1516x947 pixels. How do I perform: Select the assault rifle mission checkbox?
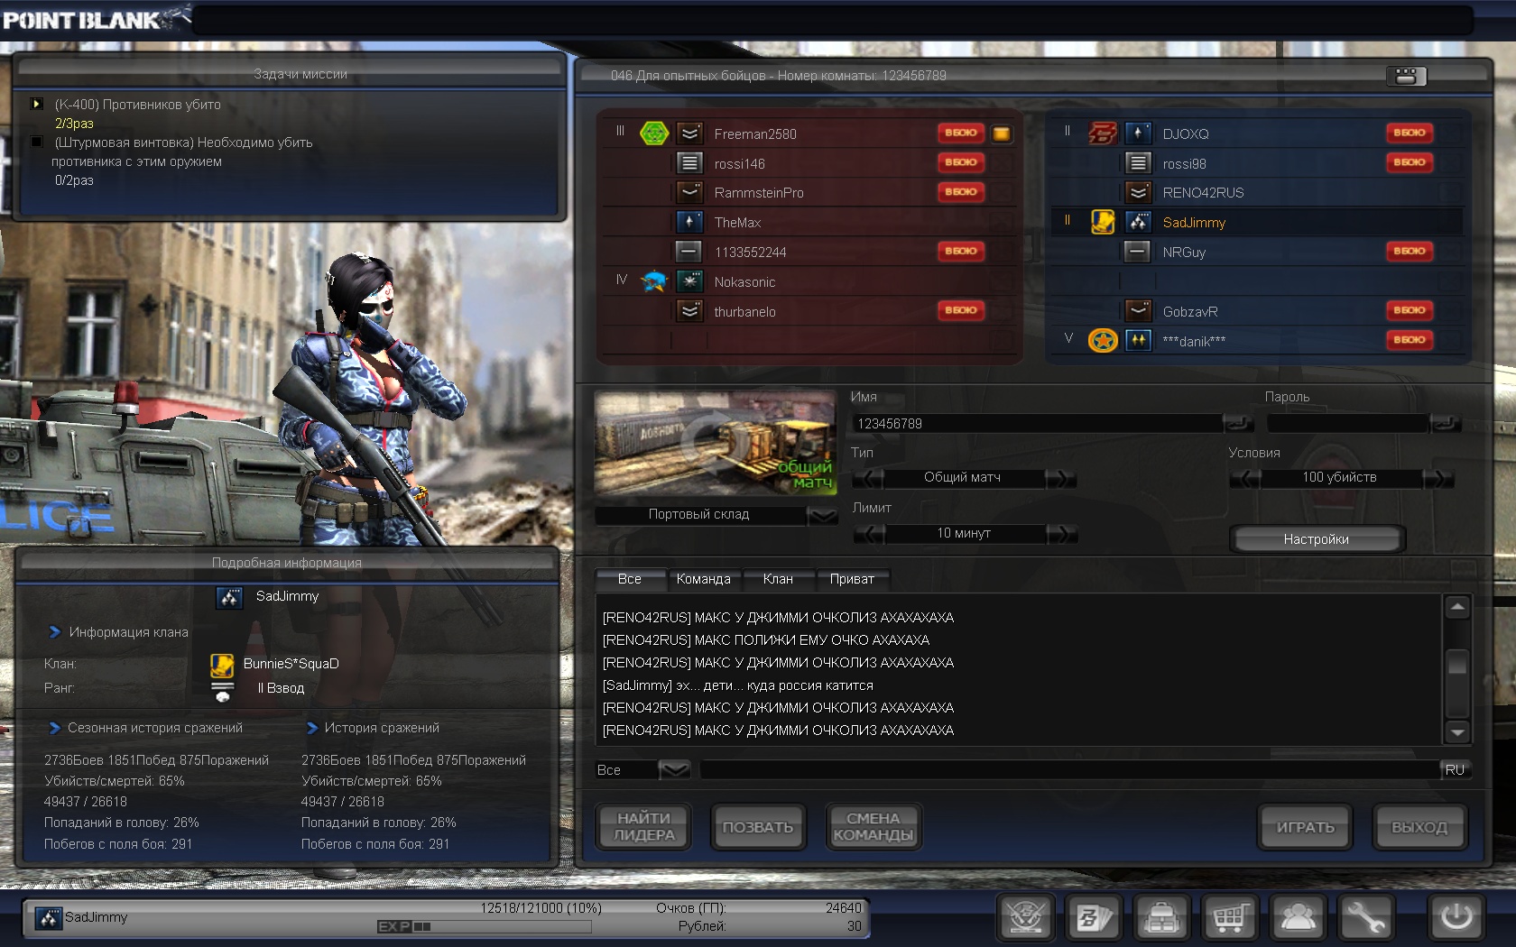click(36, 143)
